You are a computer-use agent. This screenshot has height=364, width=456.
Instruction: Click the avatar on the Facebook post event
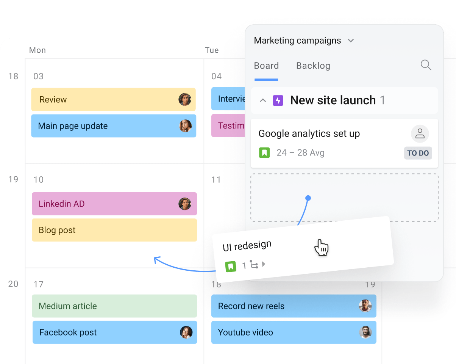186,333
